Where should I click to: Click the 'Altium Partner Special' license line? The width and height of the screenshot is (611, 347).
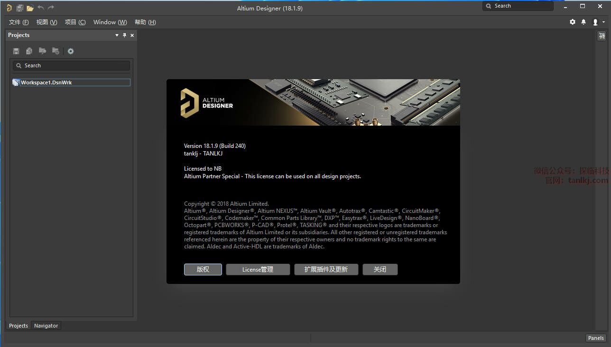pyautogui.click(x=272, y=176)
